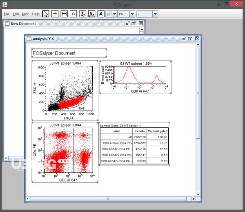Click the 424018 events cell
The image size is (245, 212).
pos(140,149)
